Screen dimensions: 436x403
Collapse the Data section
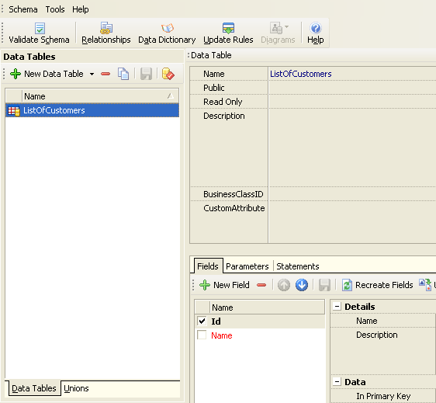pyautogui.click(x=337, y=381)
